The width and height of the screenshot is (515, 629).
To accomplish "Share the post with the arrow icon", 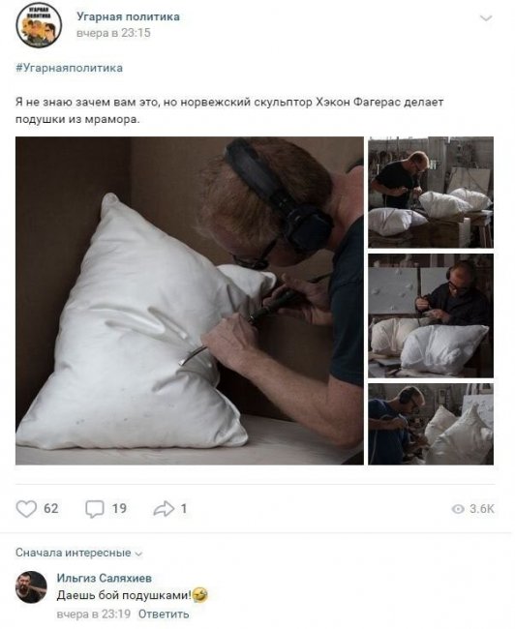I will tap(164, 509).
